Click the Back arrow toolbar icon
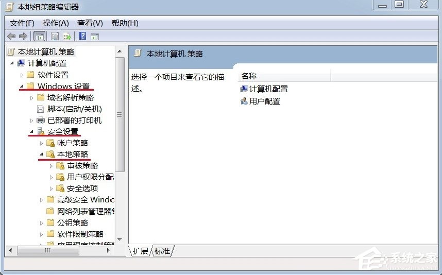Image resolution: width=442 pixels, height=275 pixels. coord(11,36)
